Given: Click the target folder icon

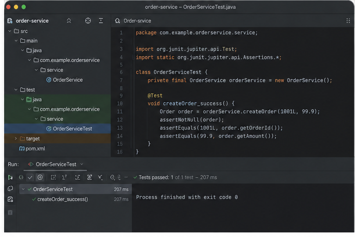Looking at the screenshot, I should click(22, 138).
